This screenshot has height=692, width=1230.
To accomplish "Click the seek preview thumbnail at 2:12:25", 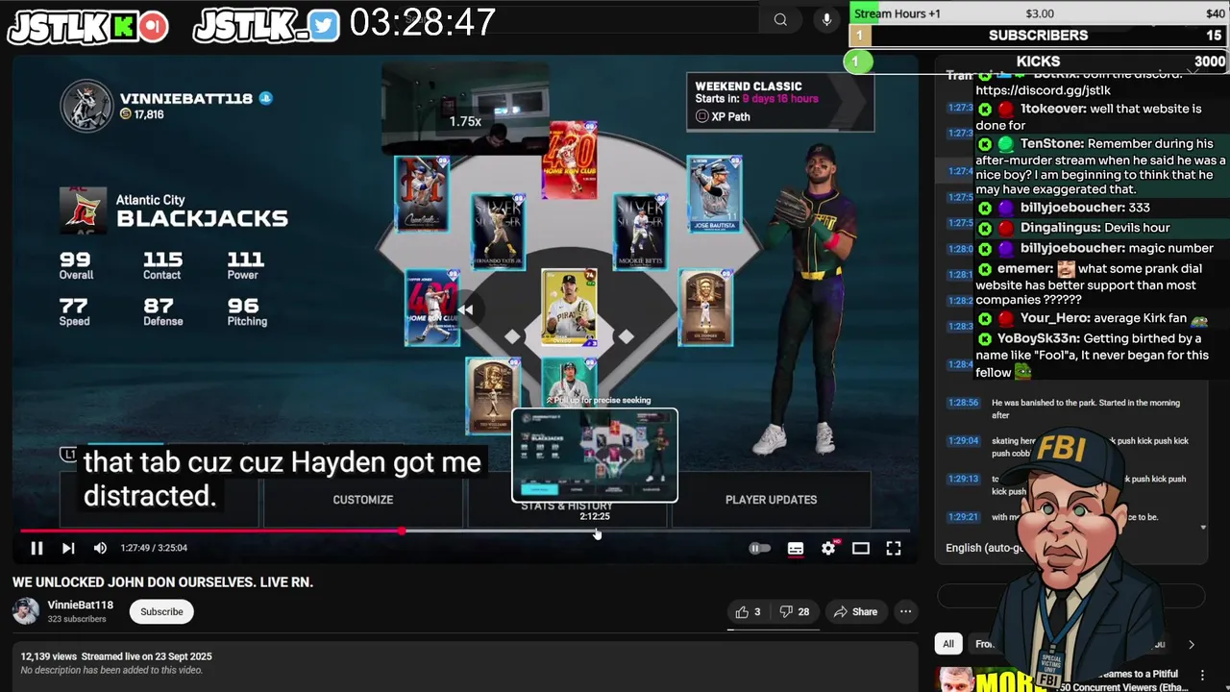I will 595,456.
